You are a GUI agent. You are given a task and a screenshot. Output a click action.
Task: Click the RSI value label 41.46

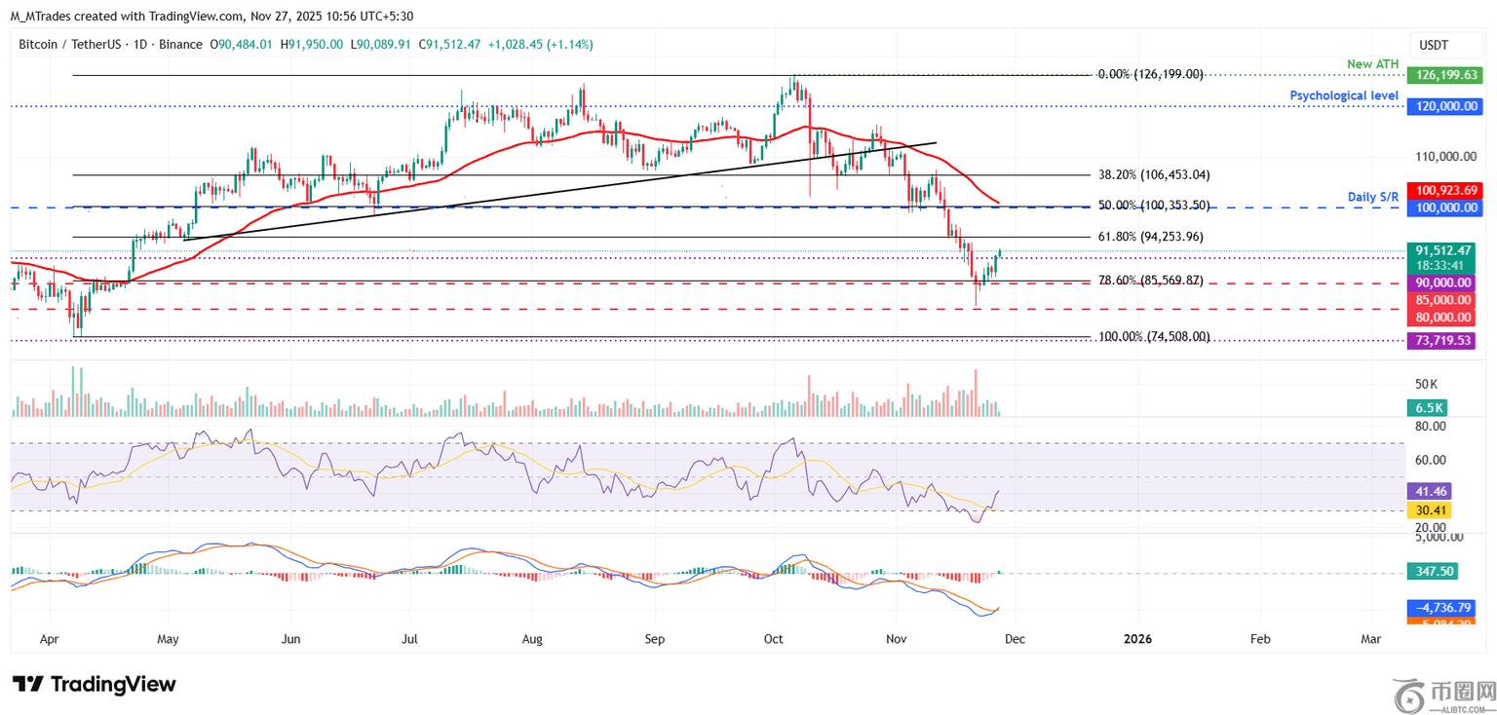[1429, 493]
